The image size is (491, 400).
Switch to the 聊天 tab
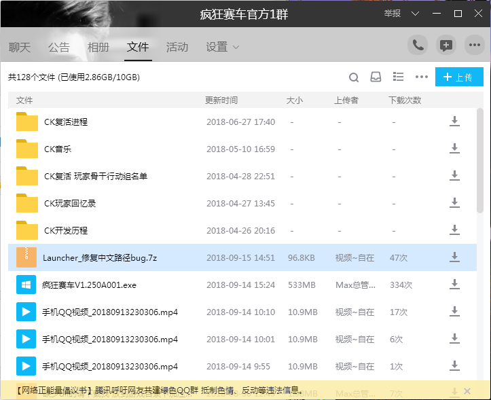click(20, 48)
